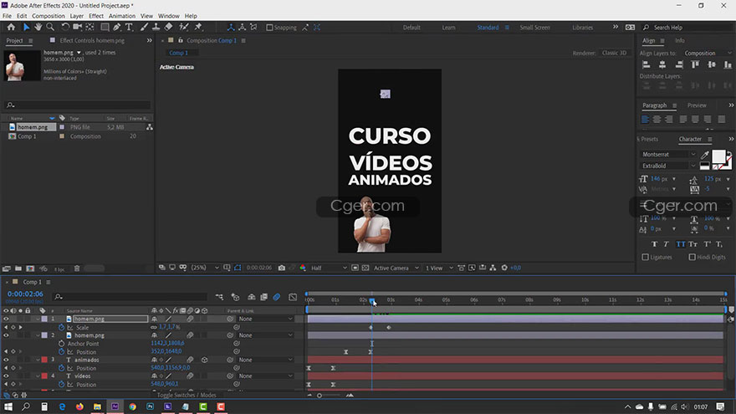This screenshot has height=414, width=736.
Task: Hide layer 1 homem.png eye icon
Action: point(6,319)
